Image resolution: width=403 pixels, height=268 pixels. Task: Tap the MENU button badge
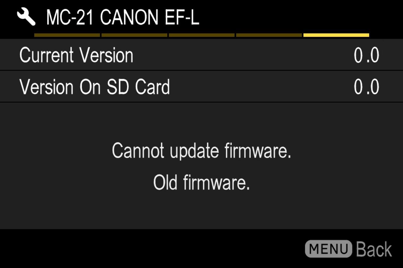pyautogui.click(x=328, y=249)
